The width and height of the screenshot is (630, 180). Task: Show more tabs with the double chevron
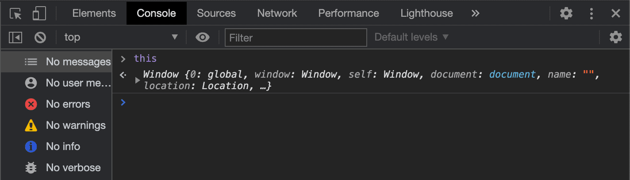pyautogui.click(x=475, y=14)
